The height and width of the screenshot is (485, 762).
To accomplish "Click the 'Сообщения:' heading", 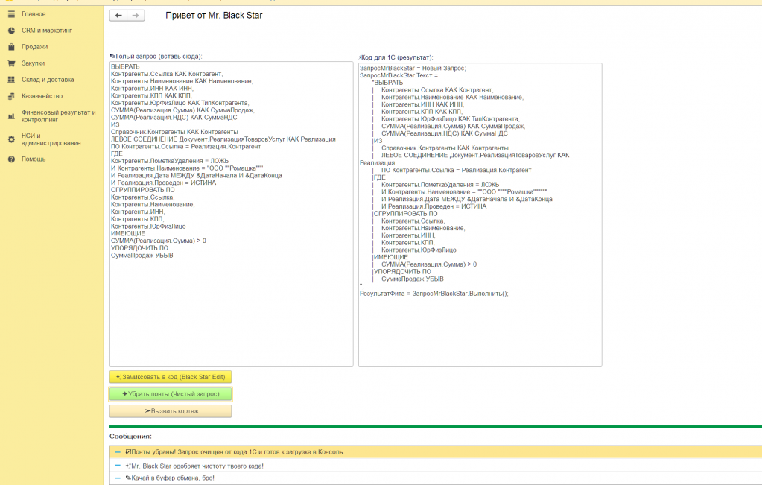I will [131, 437].
